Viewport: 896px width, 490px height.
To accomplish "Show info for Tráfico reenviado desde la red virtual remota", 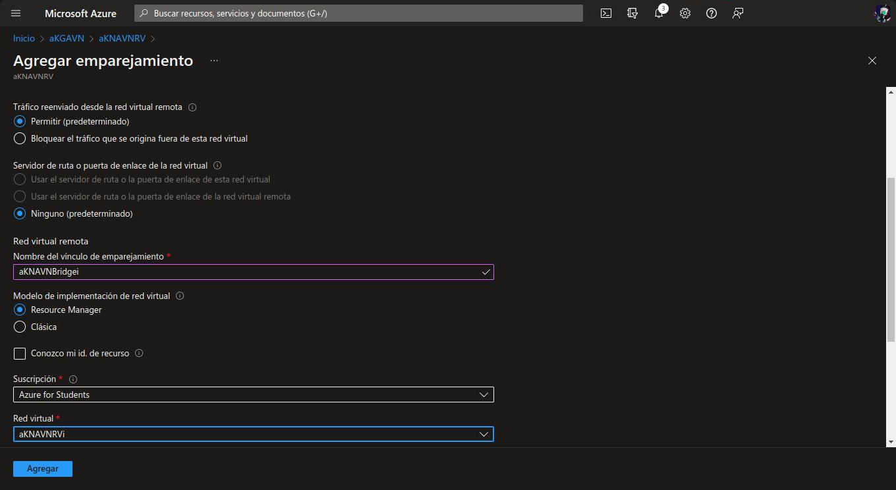I will tap(192, 107).
